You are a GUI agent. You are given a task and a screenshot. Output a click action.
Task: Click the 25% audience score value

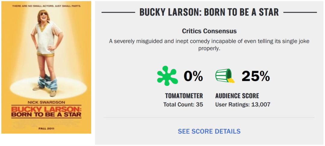255,76
